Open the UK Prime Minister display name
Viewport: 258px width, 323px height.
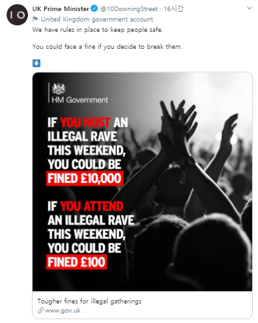[61, 9]
